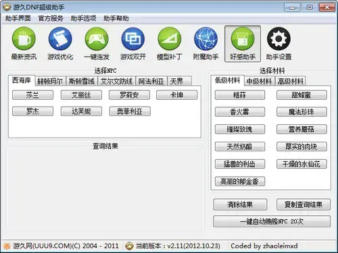
Task: Switch to the 西海岸 tab
Action: click(x=22, y=80)
